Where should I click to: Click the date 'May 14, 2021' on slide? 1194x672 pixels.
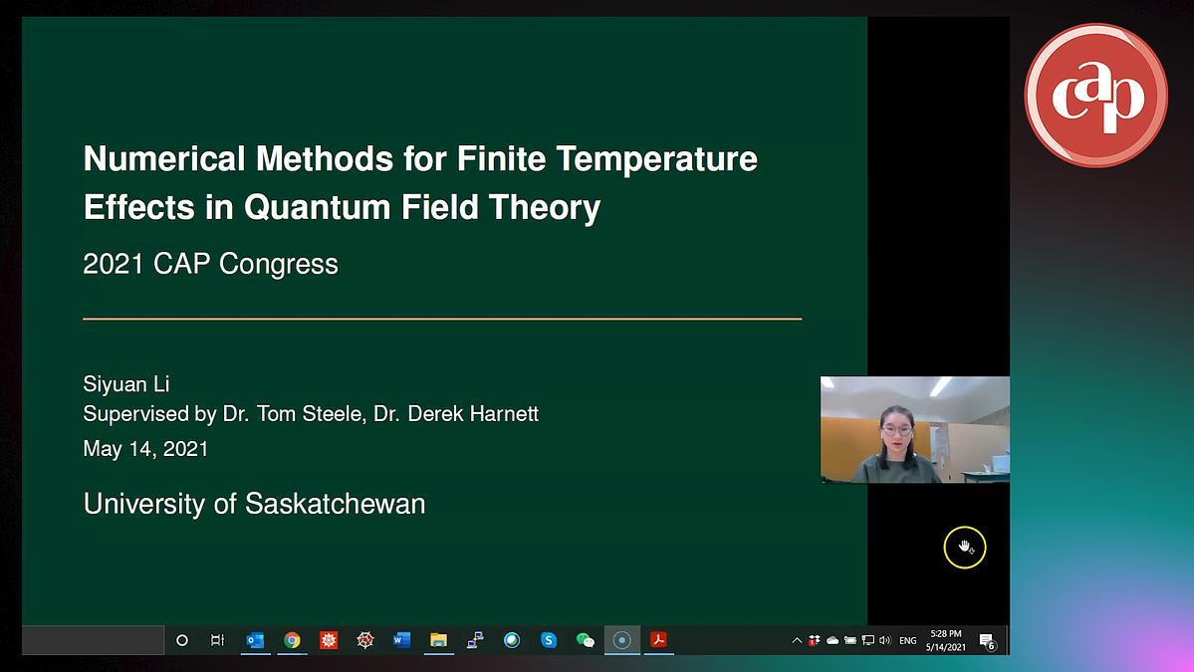[145, 449]
